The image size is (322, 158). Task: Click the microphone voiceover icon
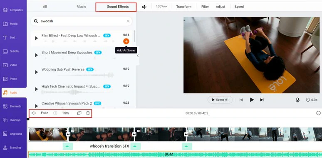pyautogui.click(x=297, y=100)
